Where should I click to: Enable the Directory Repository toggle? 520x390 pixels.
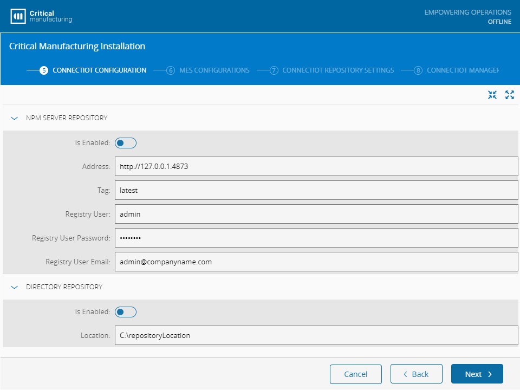point(126,312)
